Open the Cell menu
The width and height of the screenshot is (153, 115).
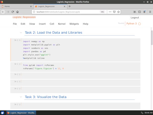(52, 24)
